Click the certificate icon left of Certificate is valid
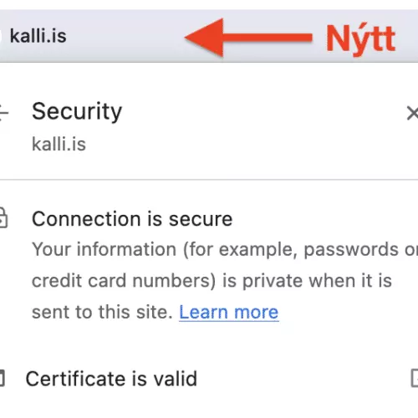418x418 pixels. (x=3, y=379)
